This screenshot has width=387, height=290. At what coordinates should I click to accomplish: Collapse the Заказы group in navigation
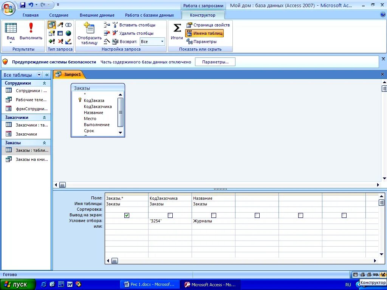45,143
